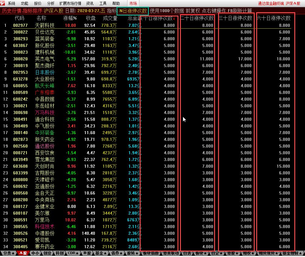
Task: Select the A股 bottom tab
Action: click(x=23, y=253)
